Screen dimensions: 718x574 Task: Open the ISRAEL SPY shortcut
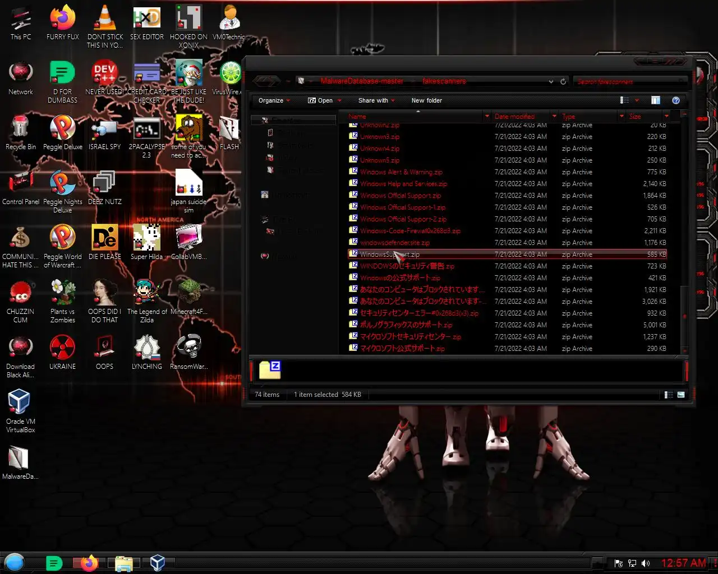click(105, 133)
